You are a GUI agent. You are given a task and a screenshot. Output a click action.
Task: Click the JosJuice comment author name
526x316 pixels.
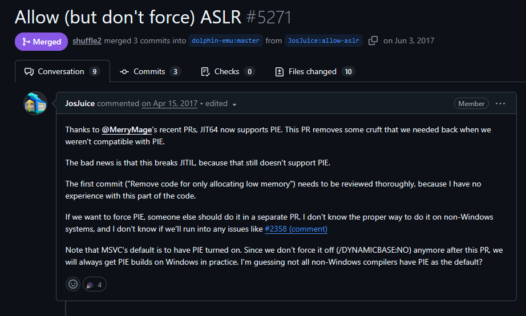coord(80,103)
